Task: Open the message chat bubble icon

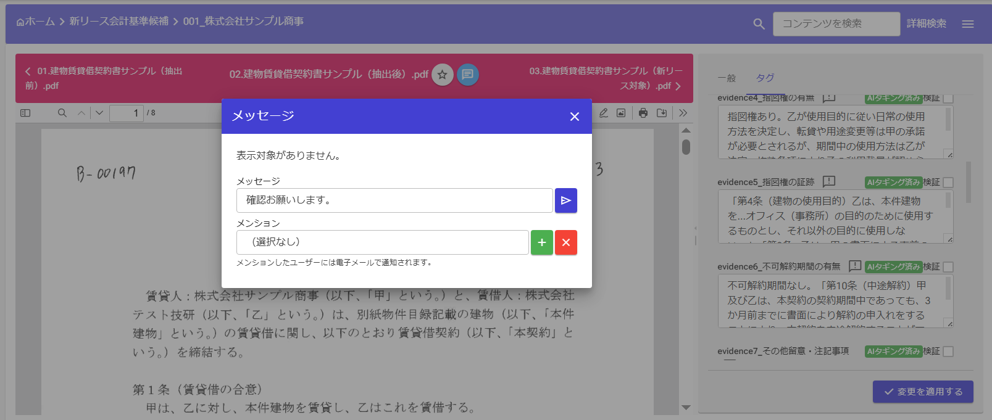Action: [x=467, y=75]
